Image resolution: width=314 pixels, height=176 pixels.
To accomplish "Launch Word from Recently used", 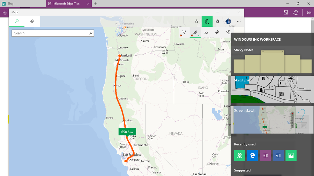I will coord(278,155).
